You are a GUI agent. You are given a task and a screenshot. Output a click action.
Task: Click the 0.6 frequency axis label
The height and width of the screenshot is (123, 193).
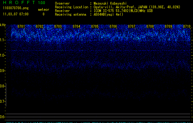[x=2, y=117]
